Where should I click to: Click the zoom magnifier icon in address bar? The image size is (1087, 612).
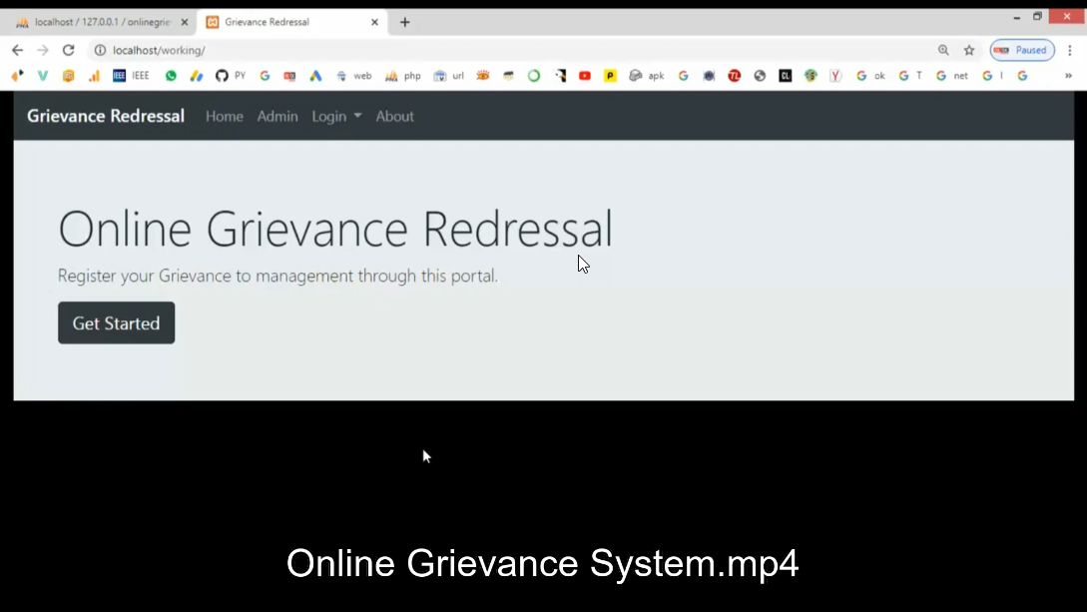(x=943, y=50)
